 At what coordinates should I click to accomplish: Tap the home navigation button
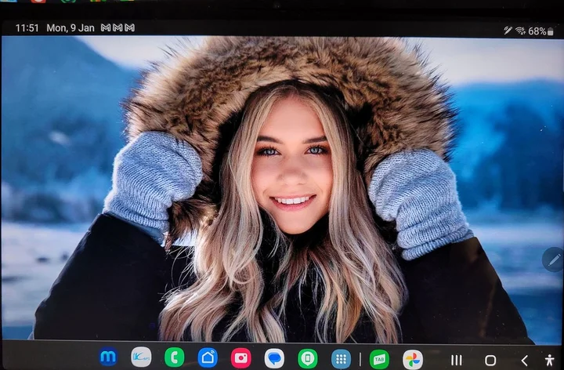(x=490, y=361)
